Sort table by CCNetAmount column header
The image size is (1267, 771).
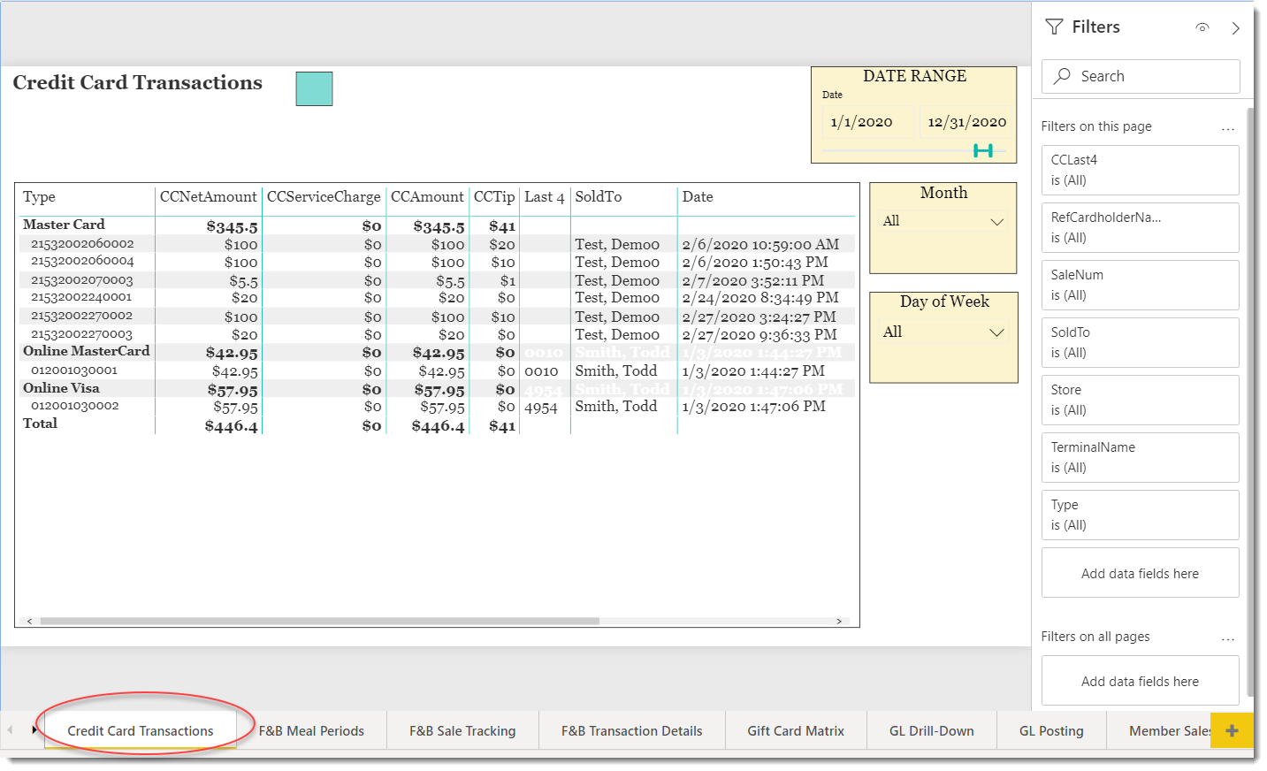tap(208, 197)
